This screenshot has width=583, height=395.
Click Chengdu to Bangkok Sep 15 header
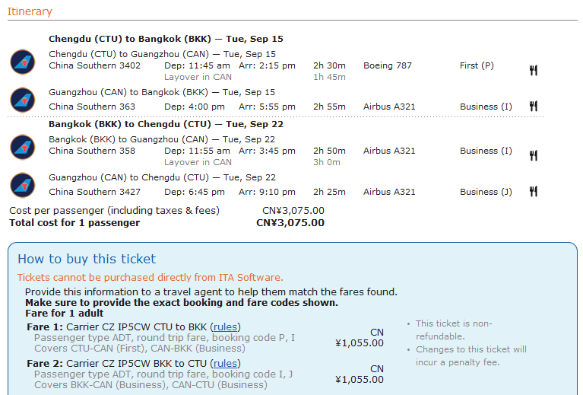pyautogui.click(x=166, y=39)
